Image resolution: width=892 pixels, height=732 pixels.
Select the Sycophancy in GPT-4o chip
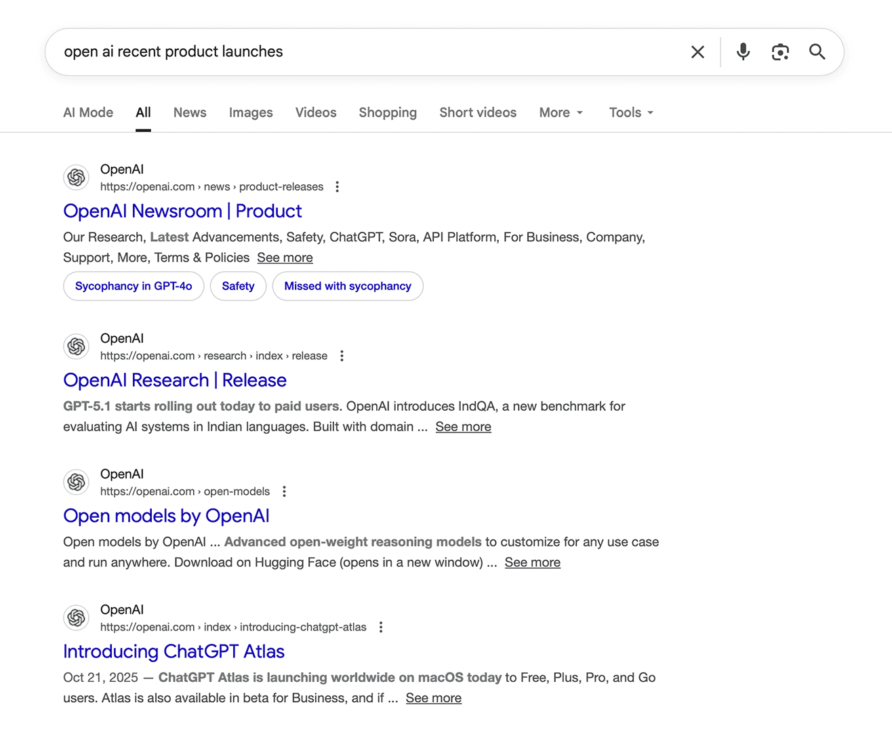[134, 287]
